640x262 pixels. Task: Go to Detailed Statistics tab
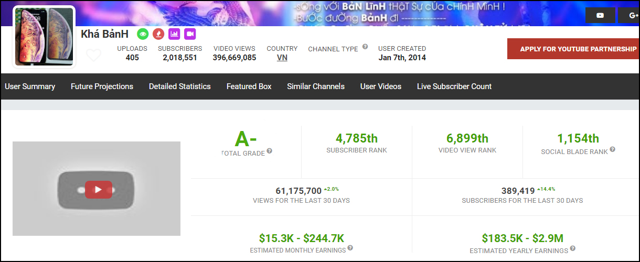(179, 86)
